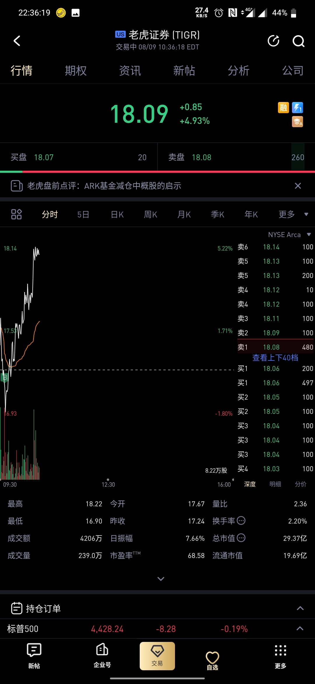Select the 5日 chart period
Viewport: 315px width, 684px height.
[x=83, y=214]
